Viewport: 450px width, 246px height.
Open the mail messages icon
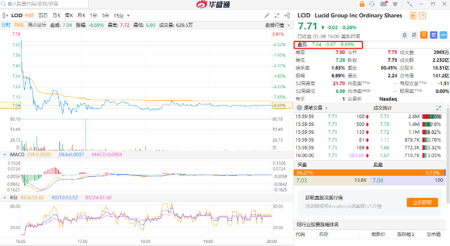tap(384, 4)
